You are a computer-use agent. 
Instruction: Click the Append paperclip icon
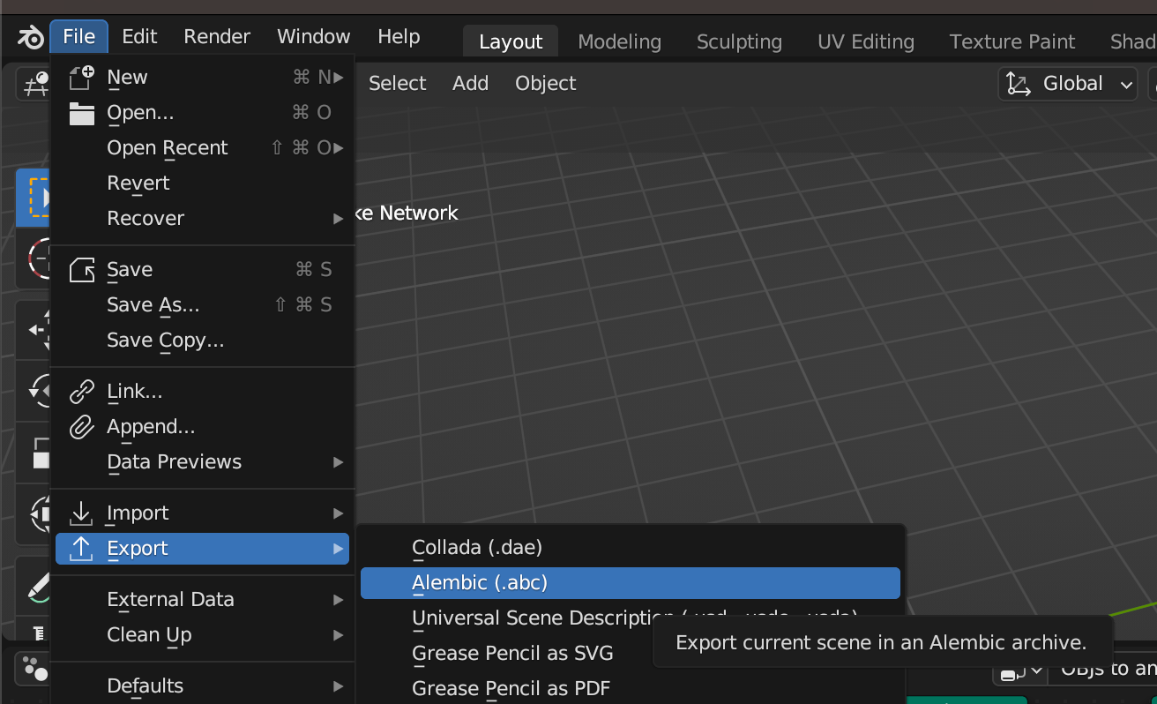coord(82,427)
